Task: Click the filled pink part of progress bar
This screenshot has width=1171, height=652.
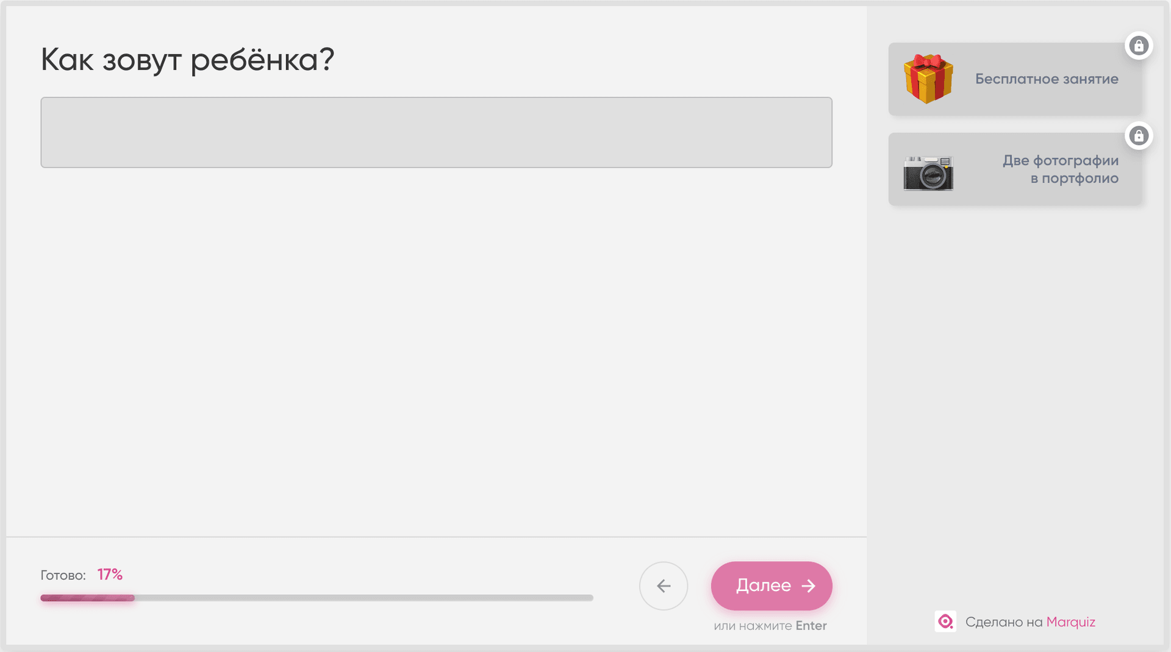Action: 87,598
